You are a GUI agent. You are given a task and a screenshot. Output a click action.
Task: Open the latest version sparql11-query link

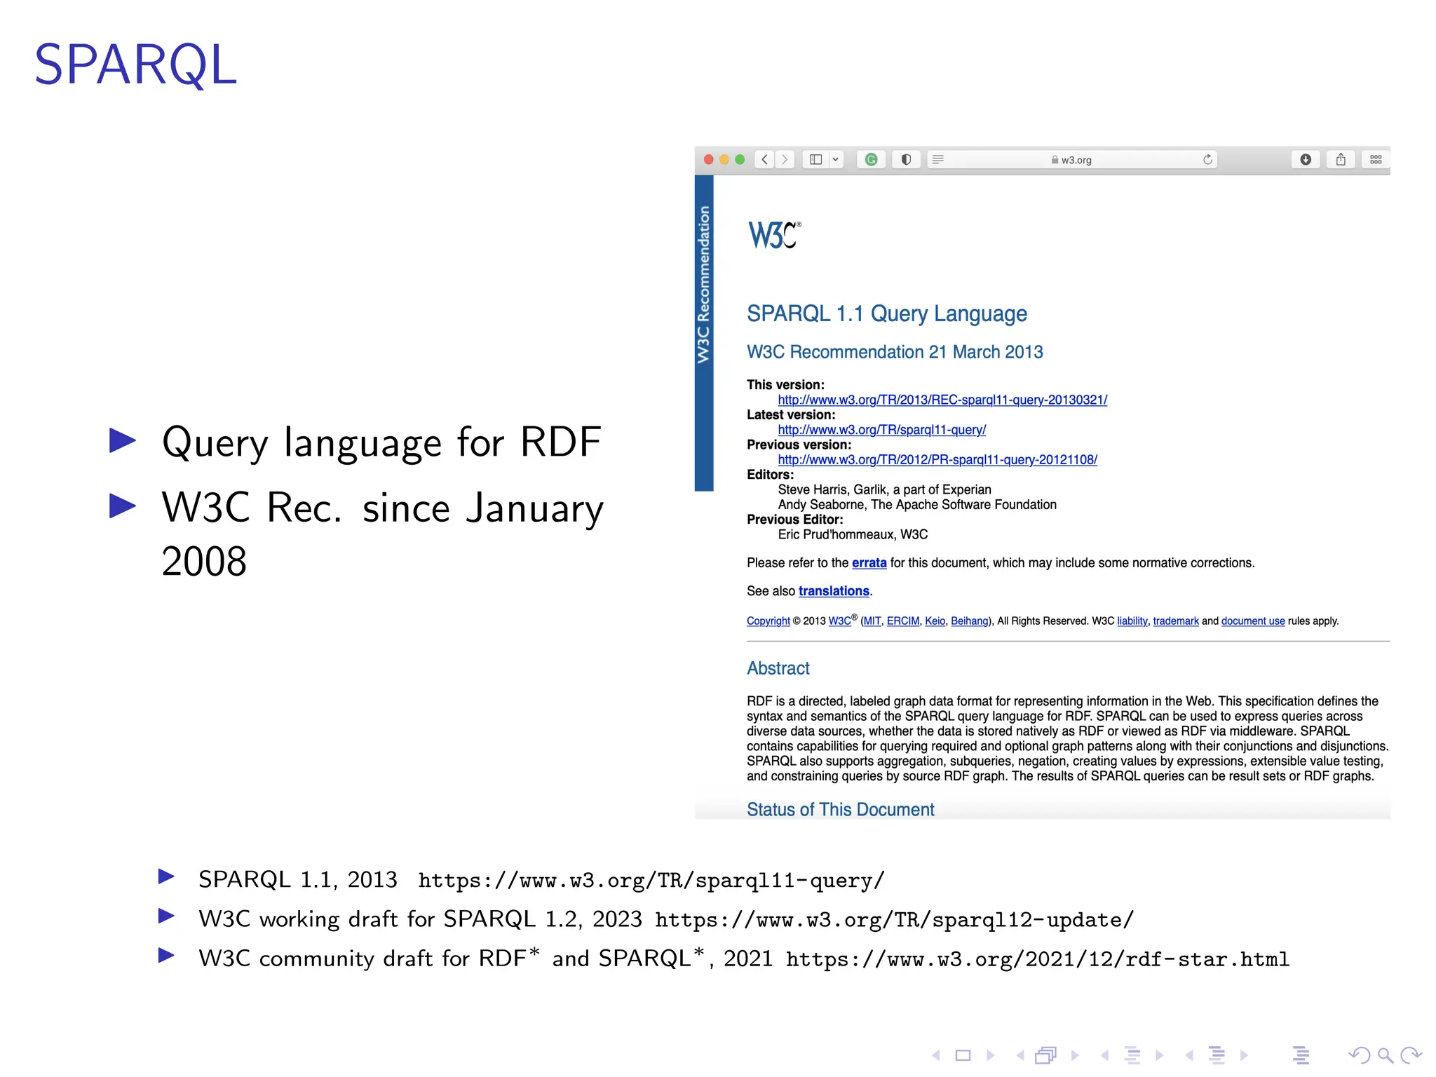pyautogui.click(x=881, y=430)
